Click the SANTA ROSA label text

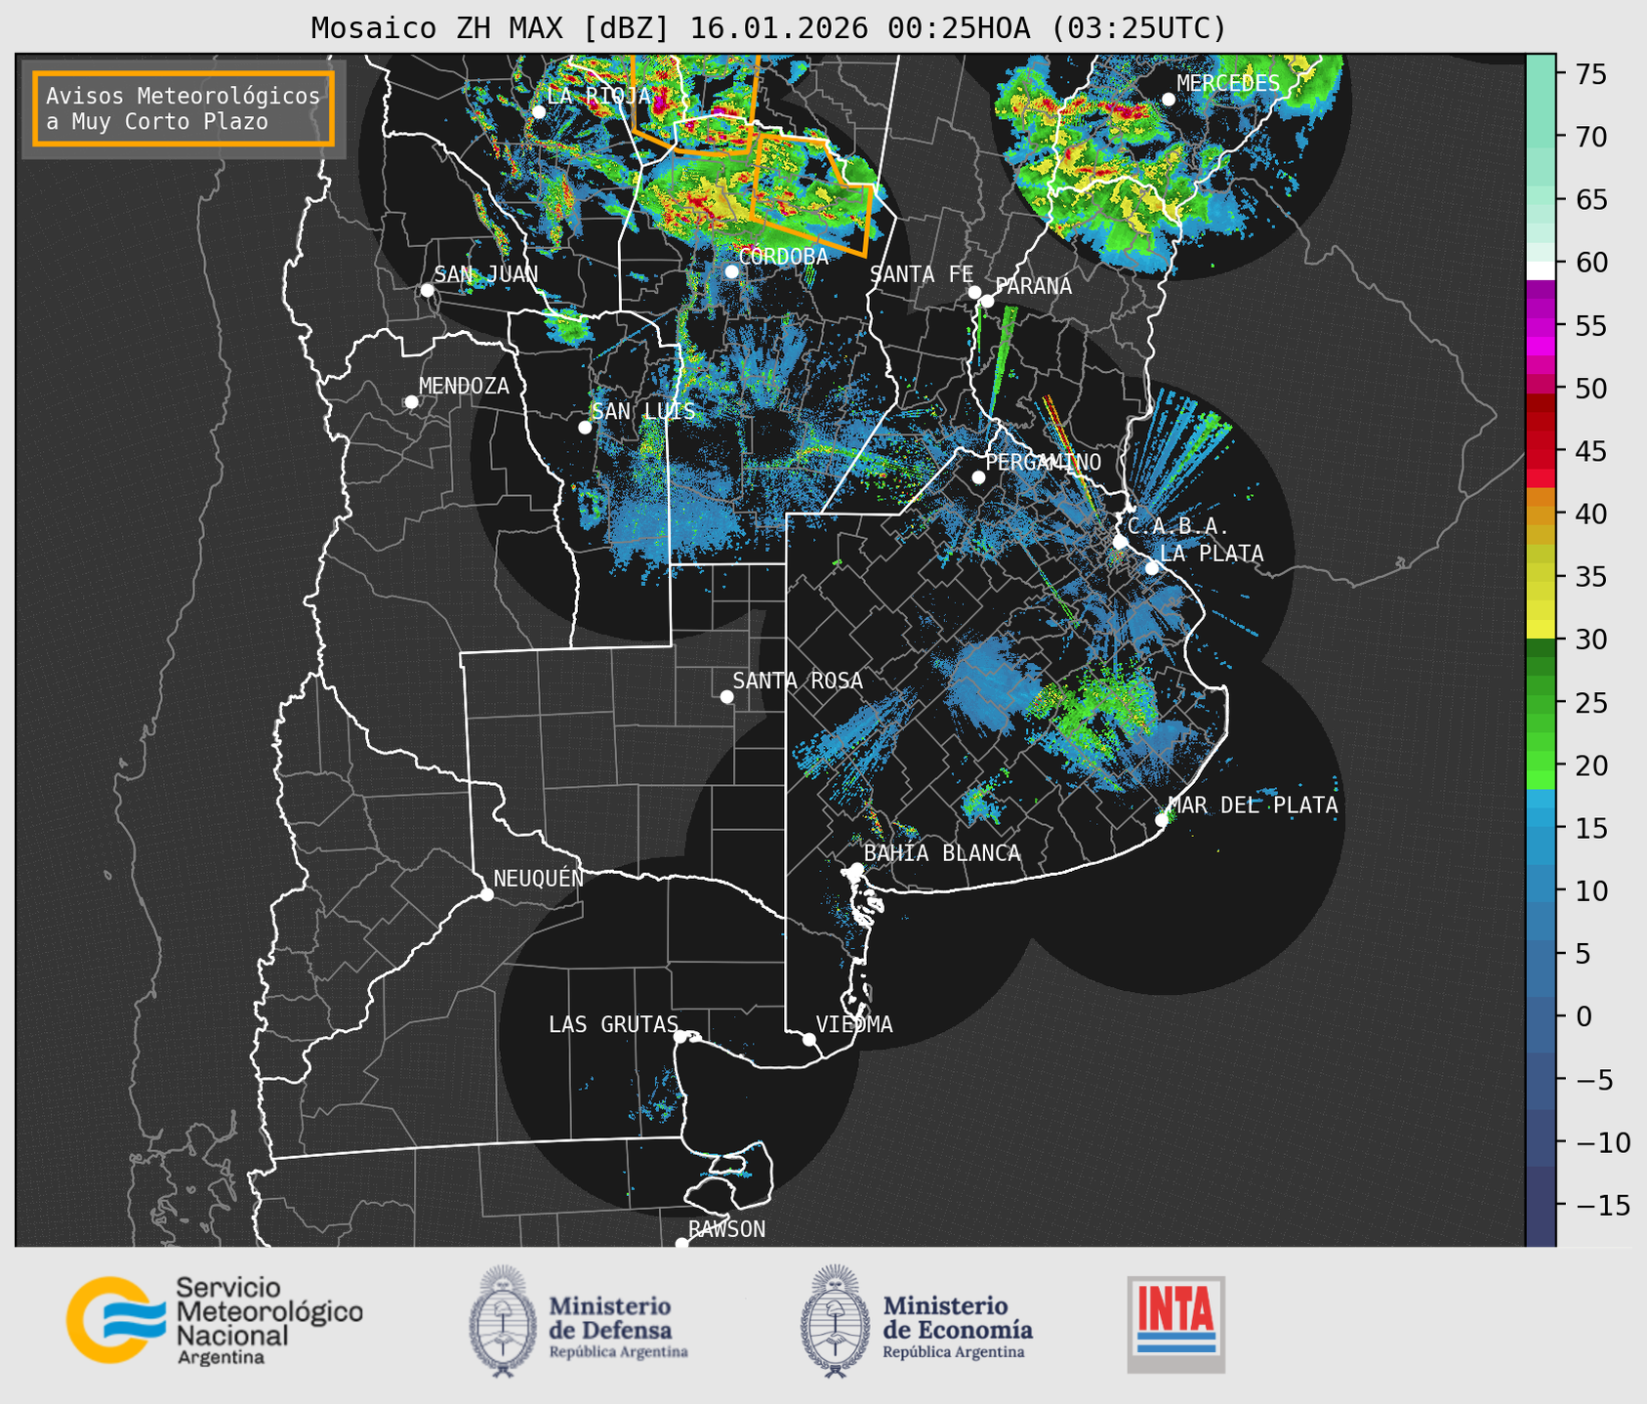[798, 681]
